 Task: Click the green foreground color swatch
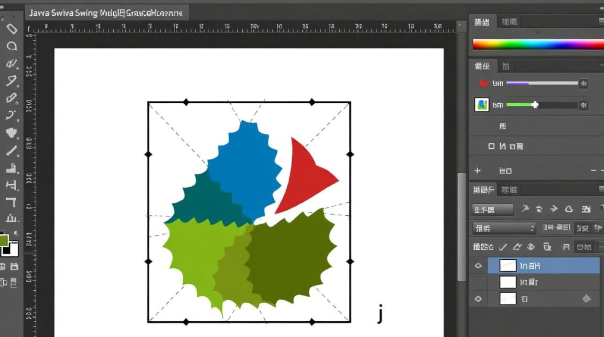[4, 240]
